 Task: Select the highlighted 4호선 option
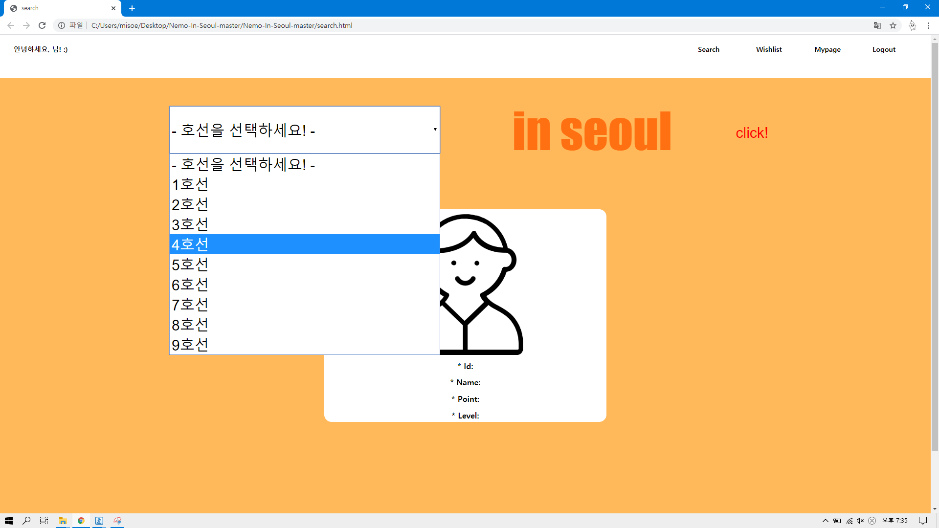(305, 244)
